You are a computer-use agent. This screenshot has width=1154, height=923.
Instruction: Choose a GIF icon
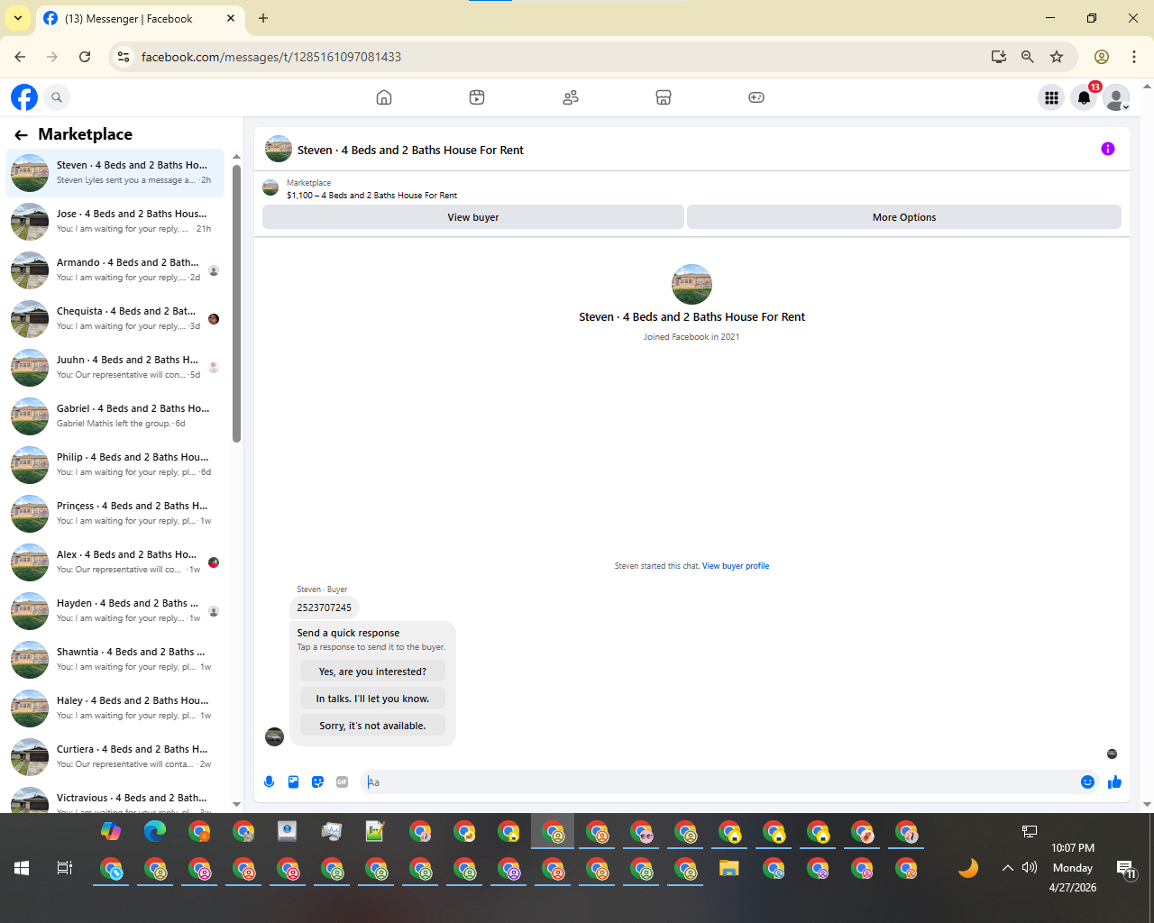(342, 782)
